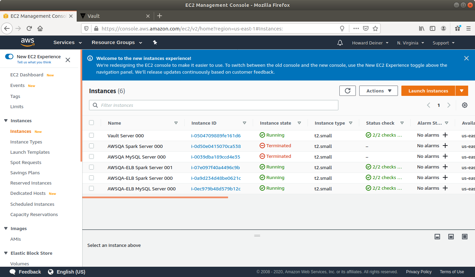This screenshot has height=277, width=475.
Task: Click Tell us what you think link
Action: [34, 62]
